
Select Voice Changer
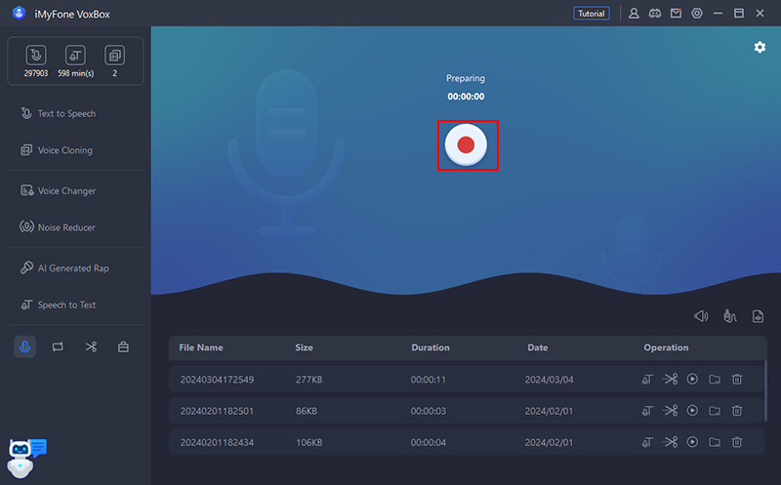point(58,190)
